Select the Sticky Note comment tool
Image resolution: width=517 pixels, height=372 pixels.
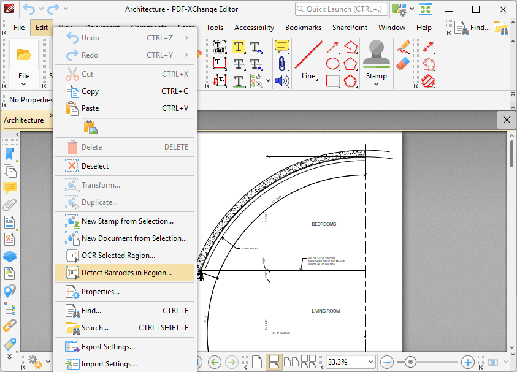coord(281,47)
